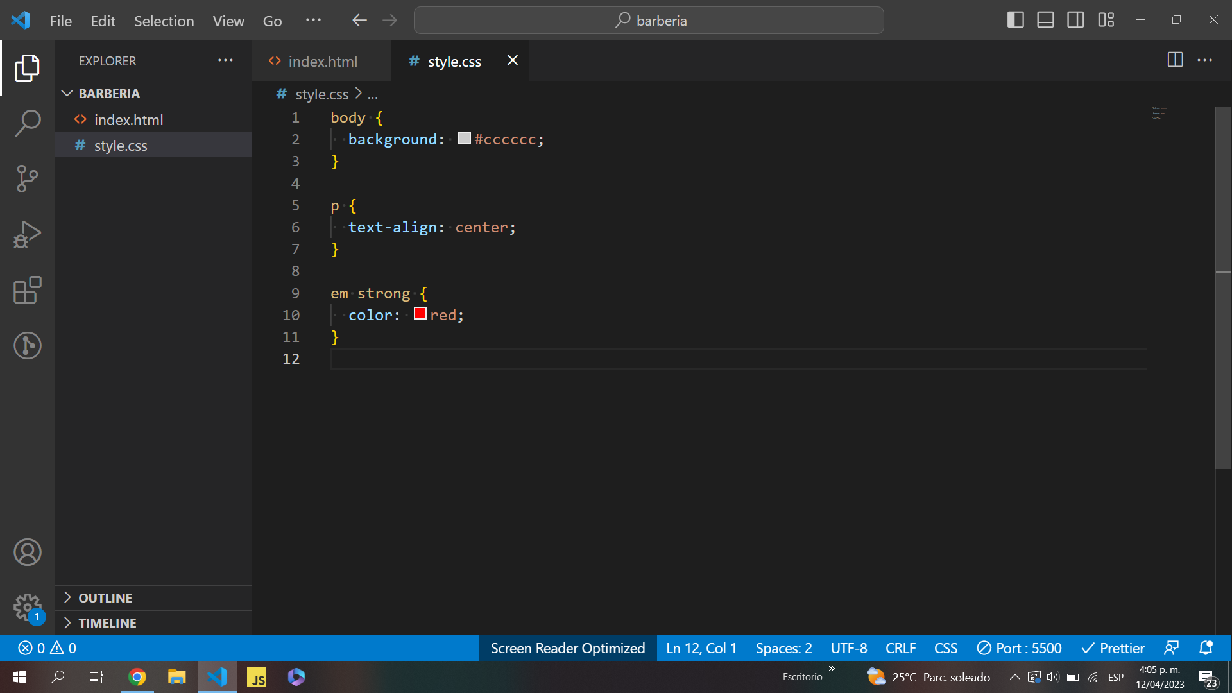Open Task View from the taskbar

[96, 677]
